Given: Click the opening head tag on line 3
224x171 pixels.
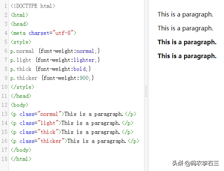Looking at the screenshot, I should tap(20, 24).
